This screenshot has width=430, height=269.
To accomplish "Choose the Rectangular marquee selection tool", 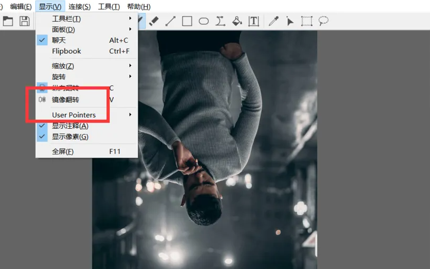I will [x=307, y=21].
